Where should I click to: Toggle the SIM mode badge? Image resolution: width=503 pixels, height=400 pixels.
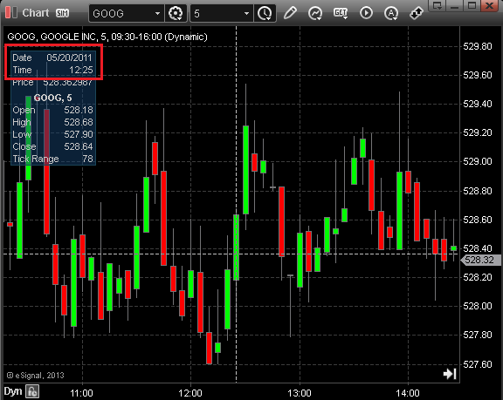[x=62, y=13]
